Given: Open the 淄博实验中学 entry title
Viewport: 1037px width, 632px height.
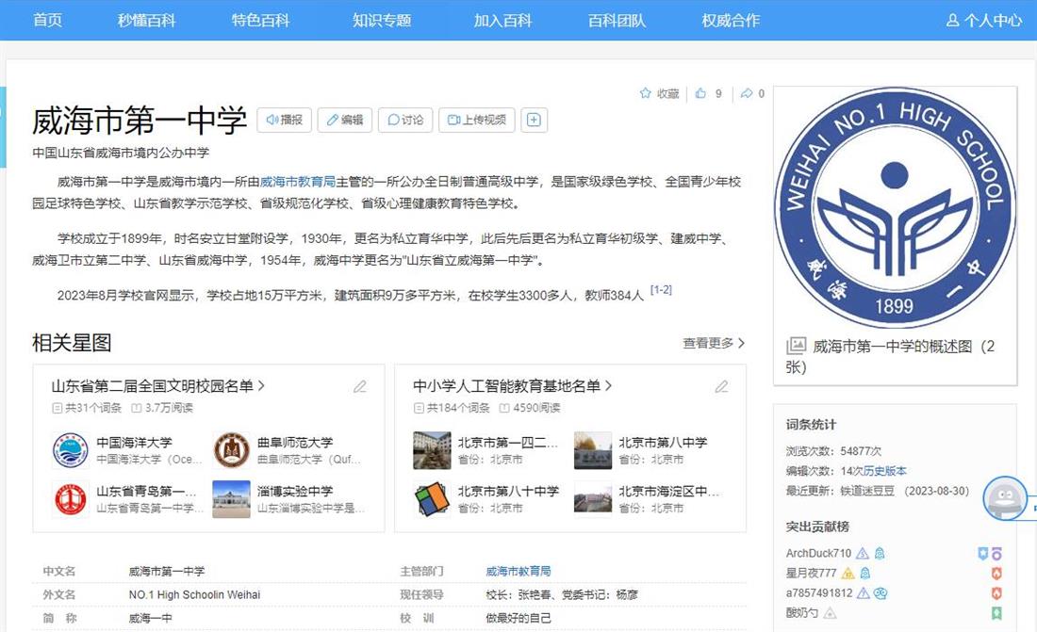Looking at the screenshot, I should click(295, 491).
